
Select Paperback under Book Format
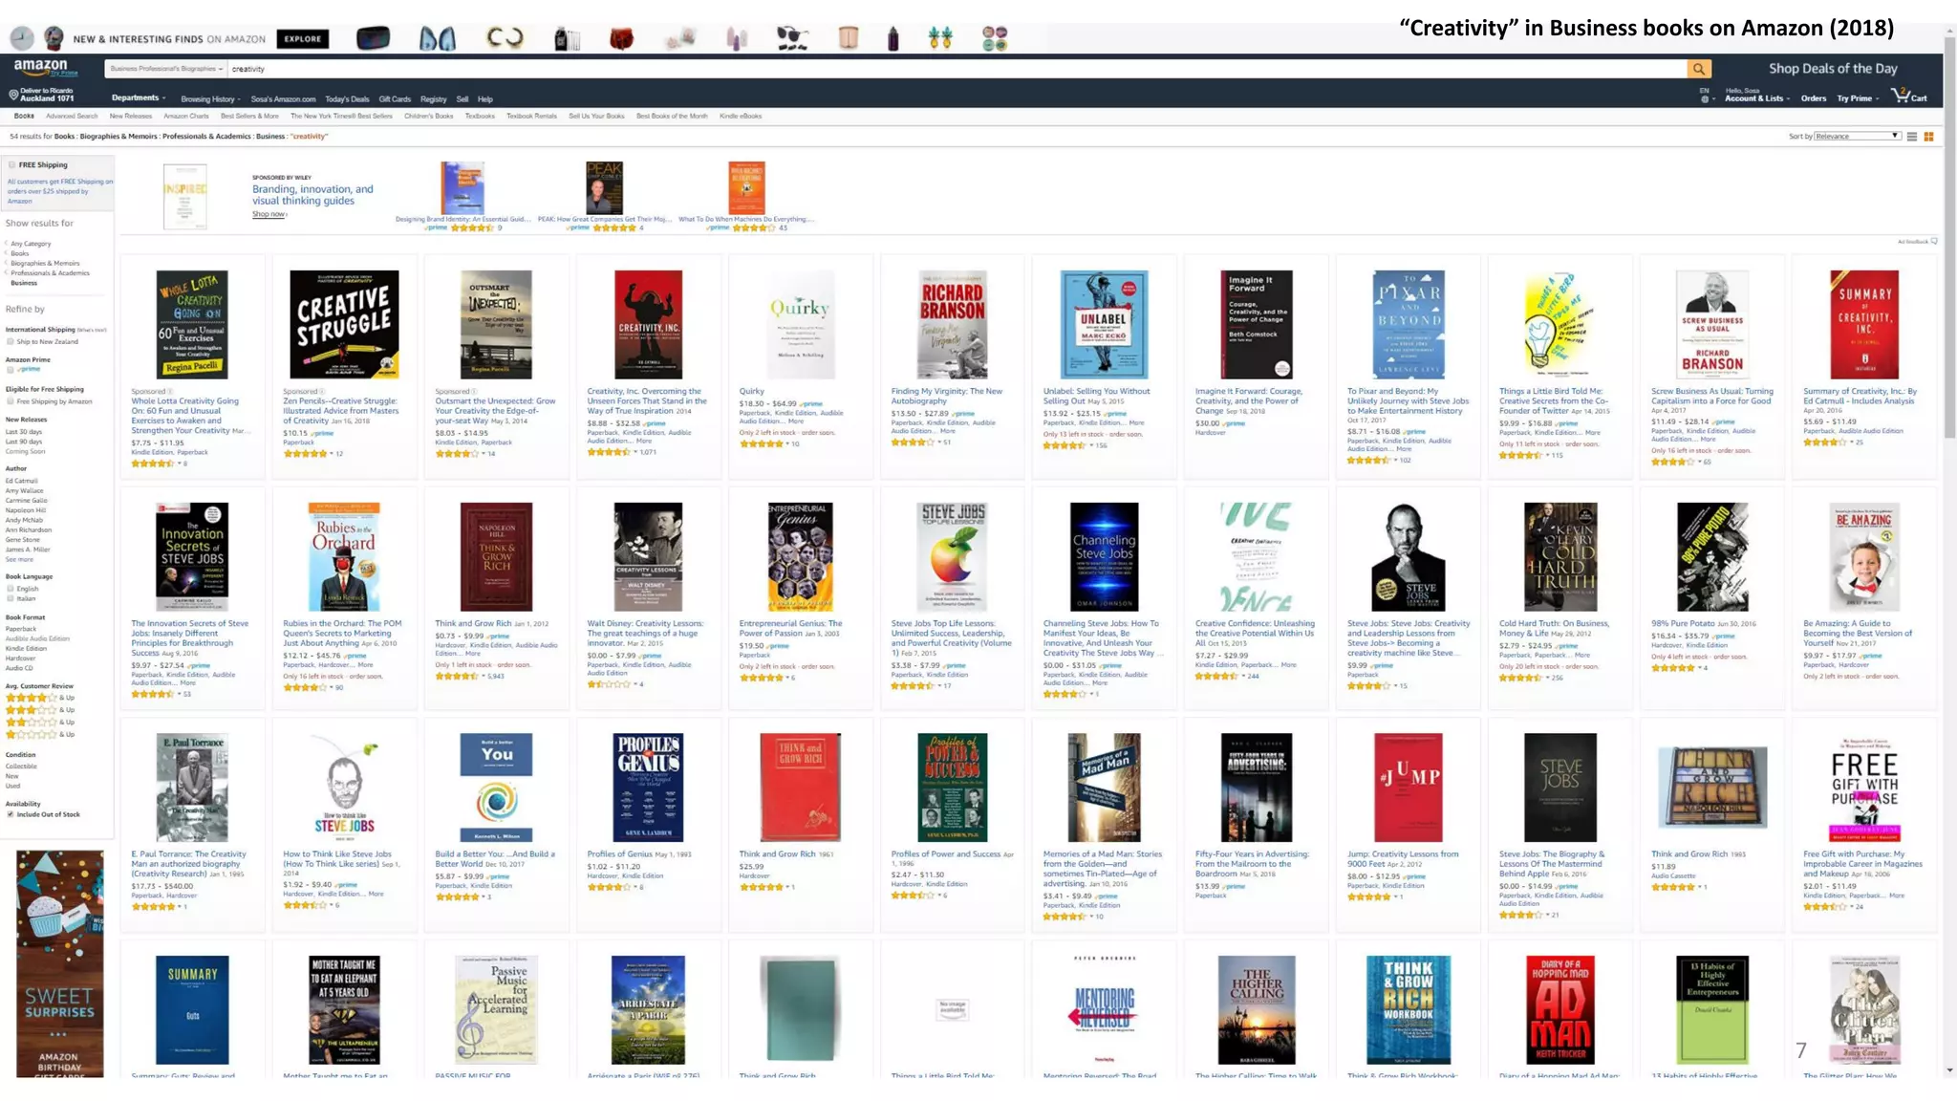point(21,629)
